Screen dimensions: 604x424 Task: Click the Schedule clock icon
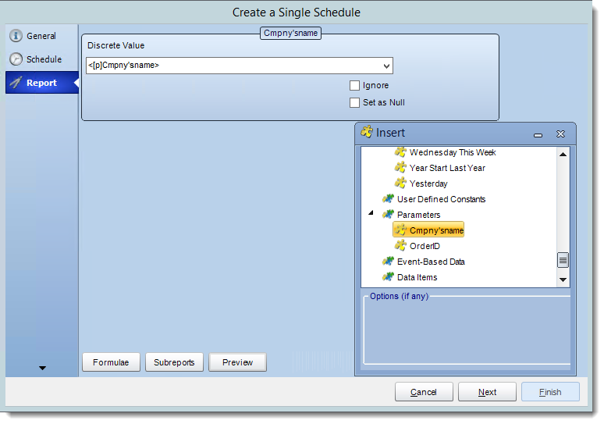16,59
